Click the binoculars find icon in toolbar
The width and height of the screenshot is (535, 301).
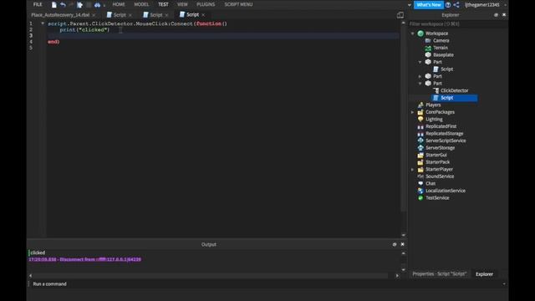[x=97, y=5]
